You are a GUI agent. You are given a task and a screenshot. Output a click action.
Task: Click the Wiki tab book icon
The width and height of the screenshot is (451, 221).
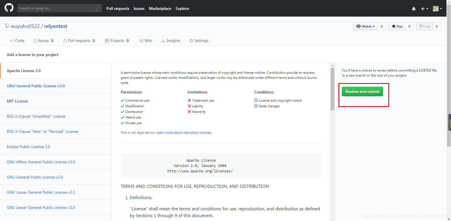pyautogui.click(x=141, y=41)
